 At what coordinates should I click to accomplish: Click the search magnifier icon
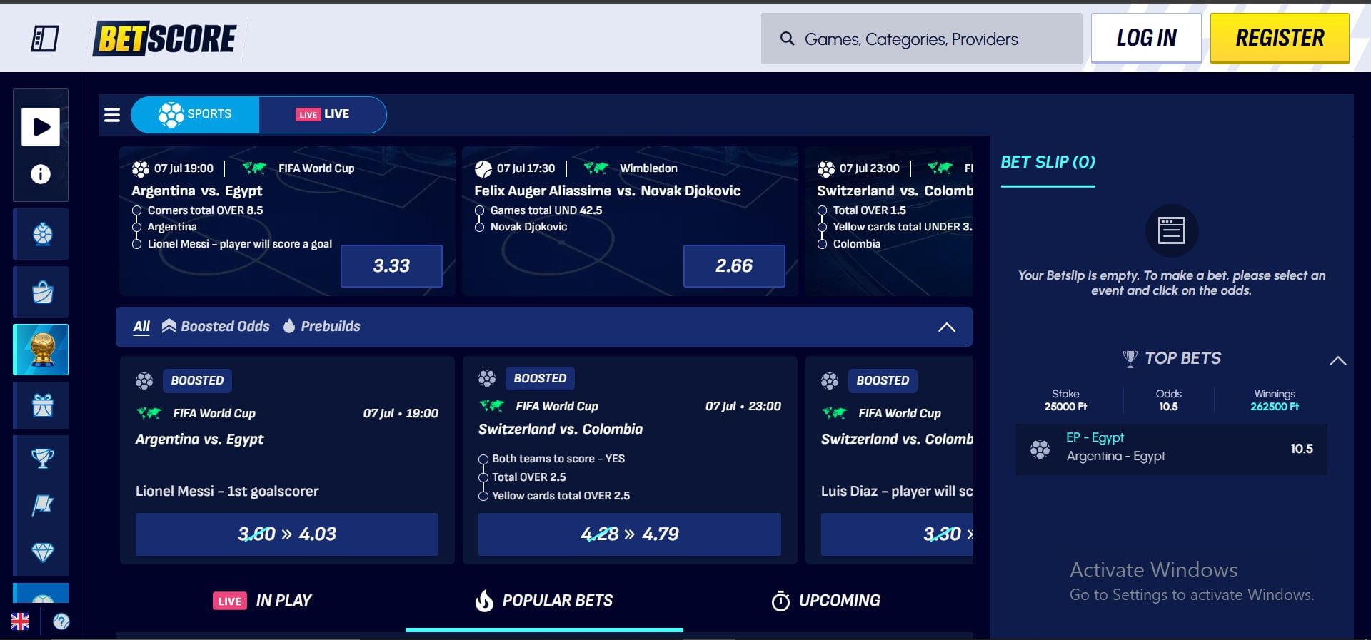tap(787, 39)
